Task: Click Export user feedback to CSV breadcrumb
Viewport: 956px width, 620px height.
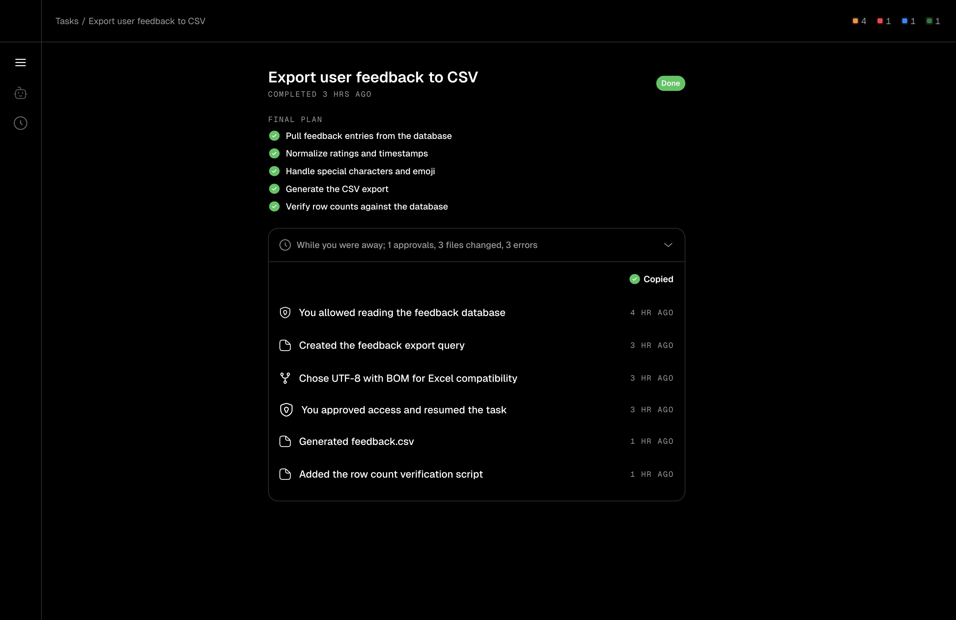Action: click(x=147, y=21)
